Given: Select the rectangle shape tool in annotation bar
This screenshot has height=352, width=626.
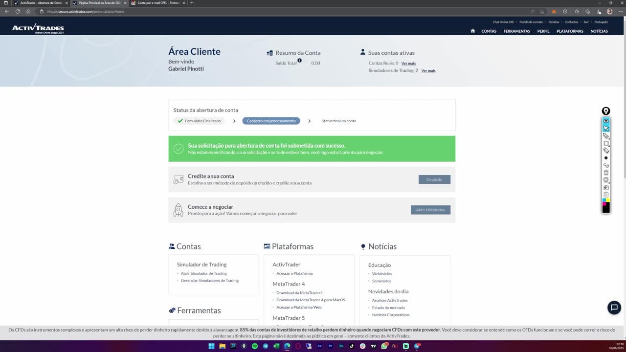Looking at the screenshot, I should 606,143.
